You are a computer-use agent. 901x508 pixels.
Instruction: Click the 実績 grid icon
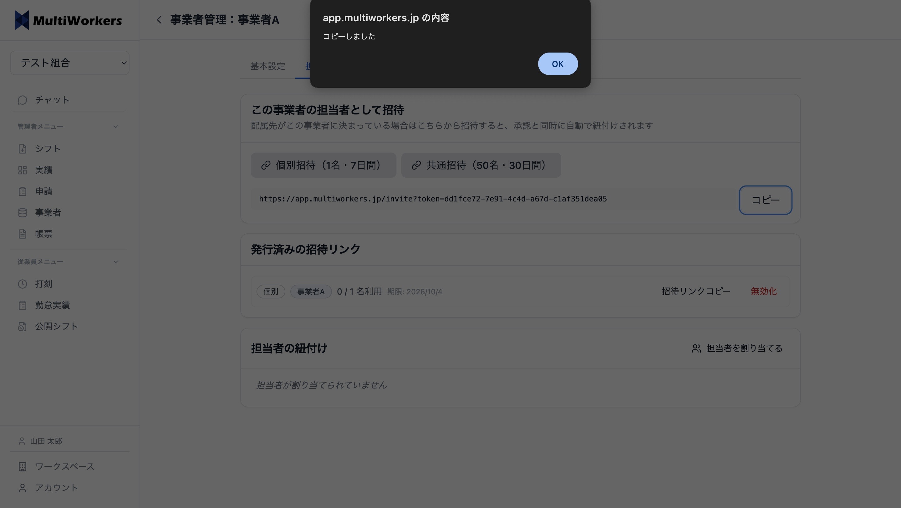tap(23, 170)
